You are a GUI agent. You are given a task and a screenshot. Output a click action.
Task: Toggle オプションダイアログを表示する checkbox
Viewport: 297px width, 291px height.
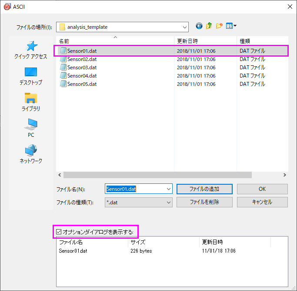coord(59,232)
